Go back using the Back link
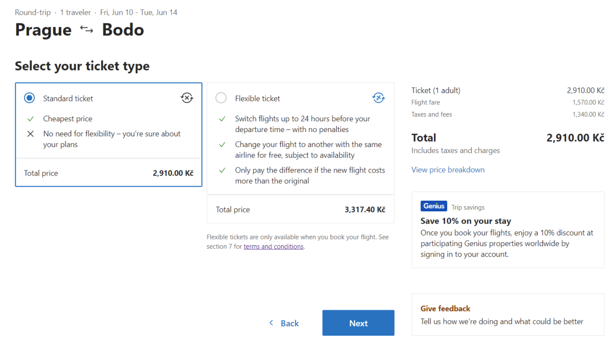This screenshot has height=346, width=614. (290, 323)
